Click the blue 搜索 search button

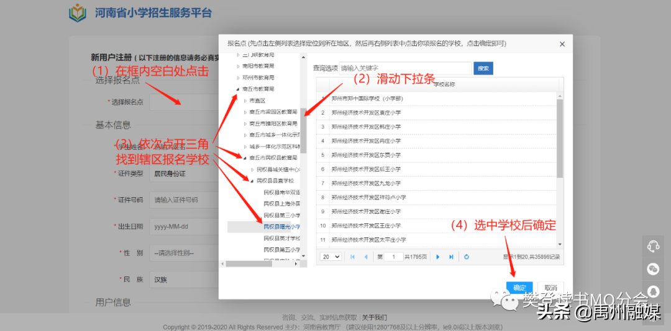point(483,68)
